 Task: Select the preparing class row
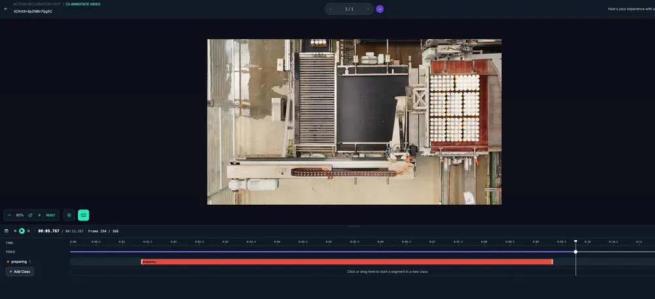point(19,262)
